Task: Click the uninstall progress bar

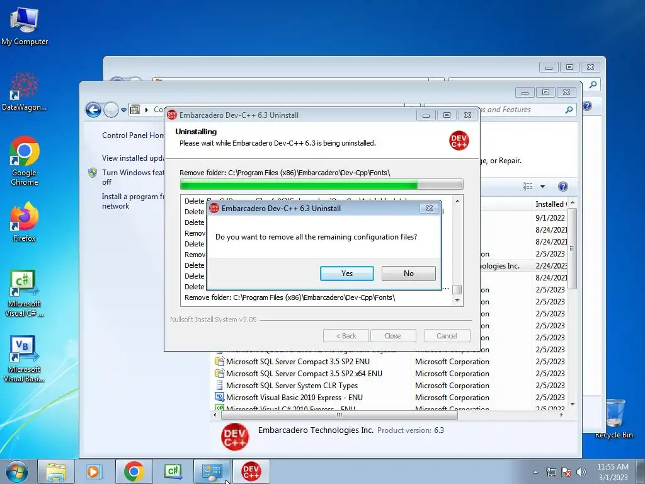Action: coord(321,185)
